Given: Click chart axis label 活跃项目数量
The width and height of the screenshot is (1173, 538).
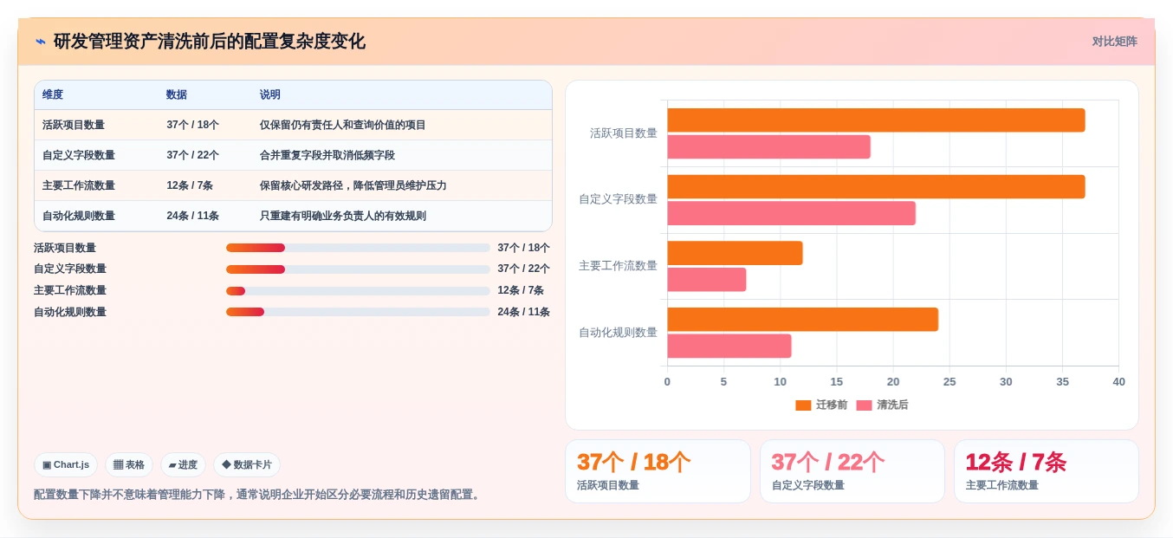Looking at the screenshot, I should (624, 133).
